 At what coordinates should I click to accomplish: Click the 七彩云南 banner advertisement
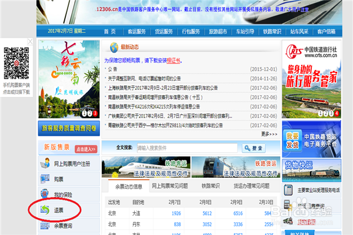pyautogui.click(x=69, y=79)
